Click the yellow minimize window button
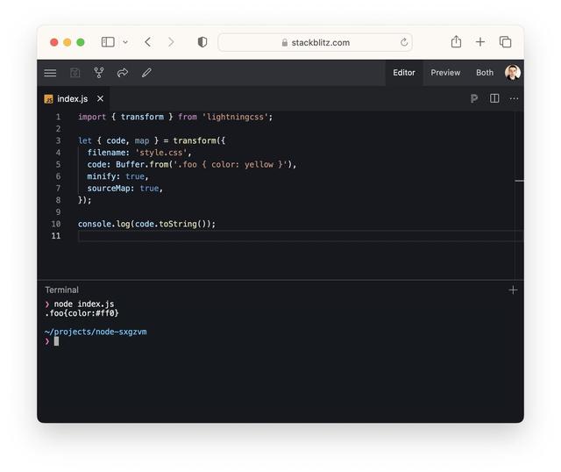Image resolution: width=561 pixels, height=472 pixels. (x=67, y=42)
